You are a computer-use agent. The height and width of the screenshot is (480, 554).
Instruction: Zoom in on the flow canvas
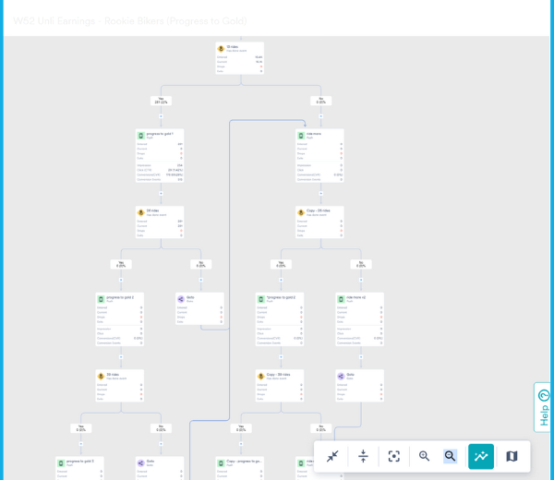click(424, 456)
